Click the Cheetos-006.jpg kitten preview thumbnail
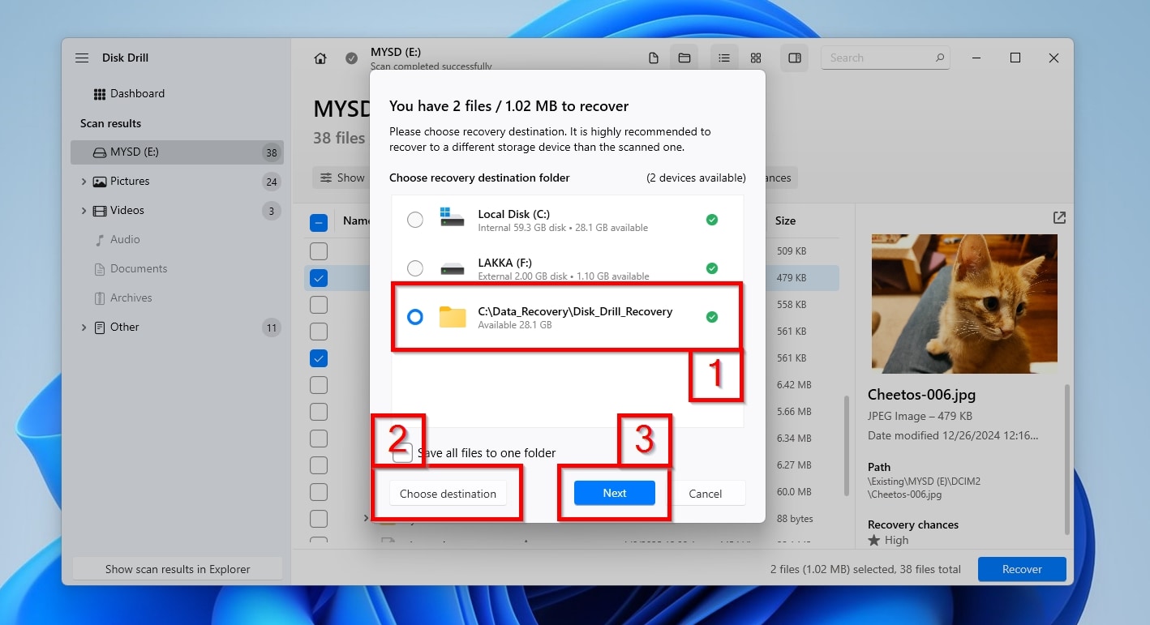 tap(964, 304)
